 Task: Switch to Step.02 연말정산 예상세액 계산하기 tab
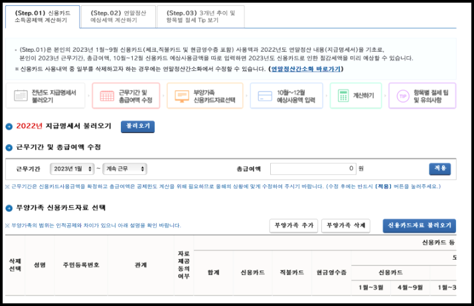coord(118,17)
